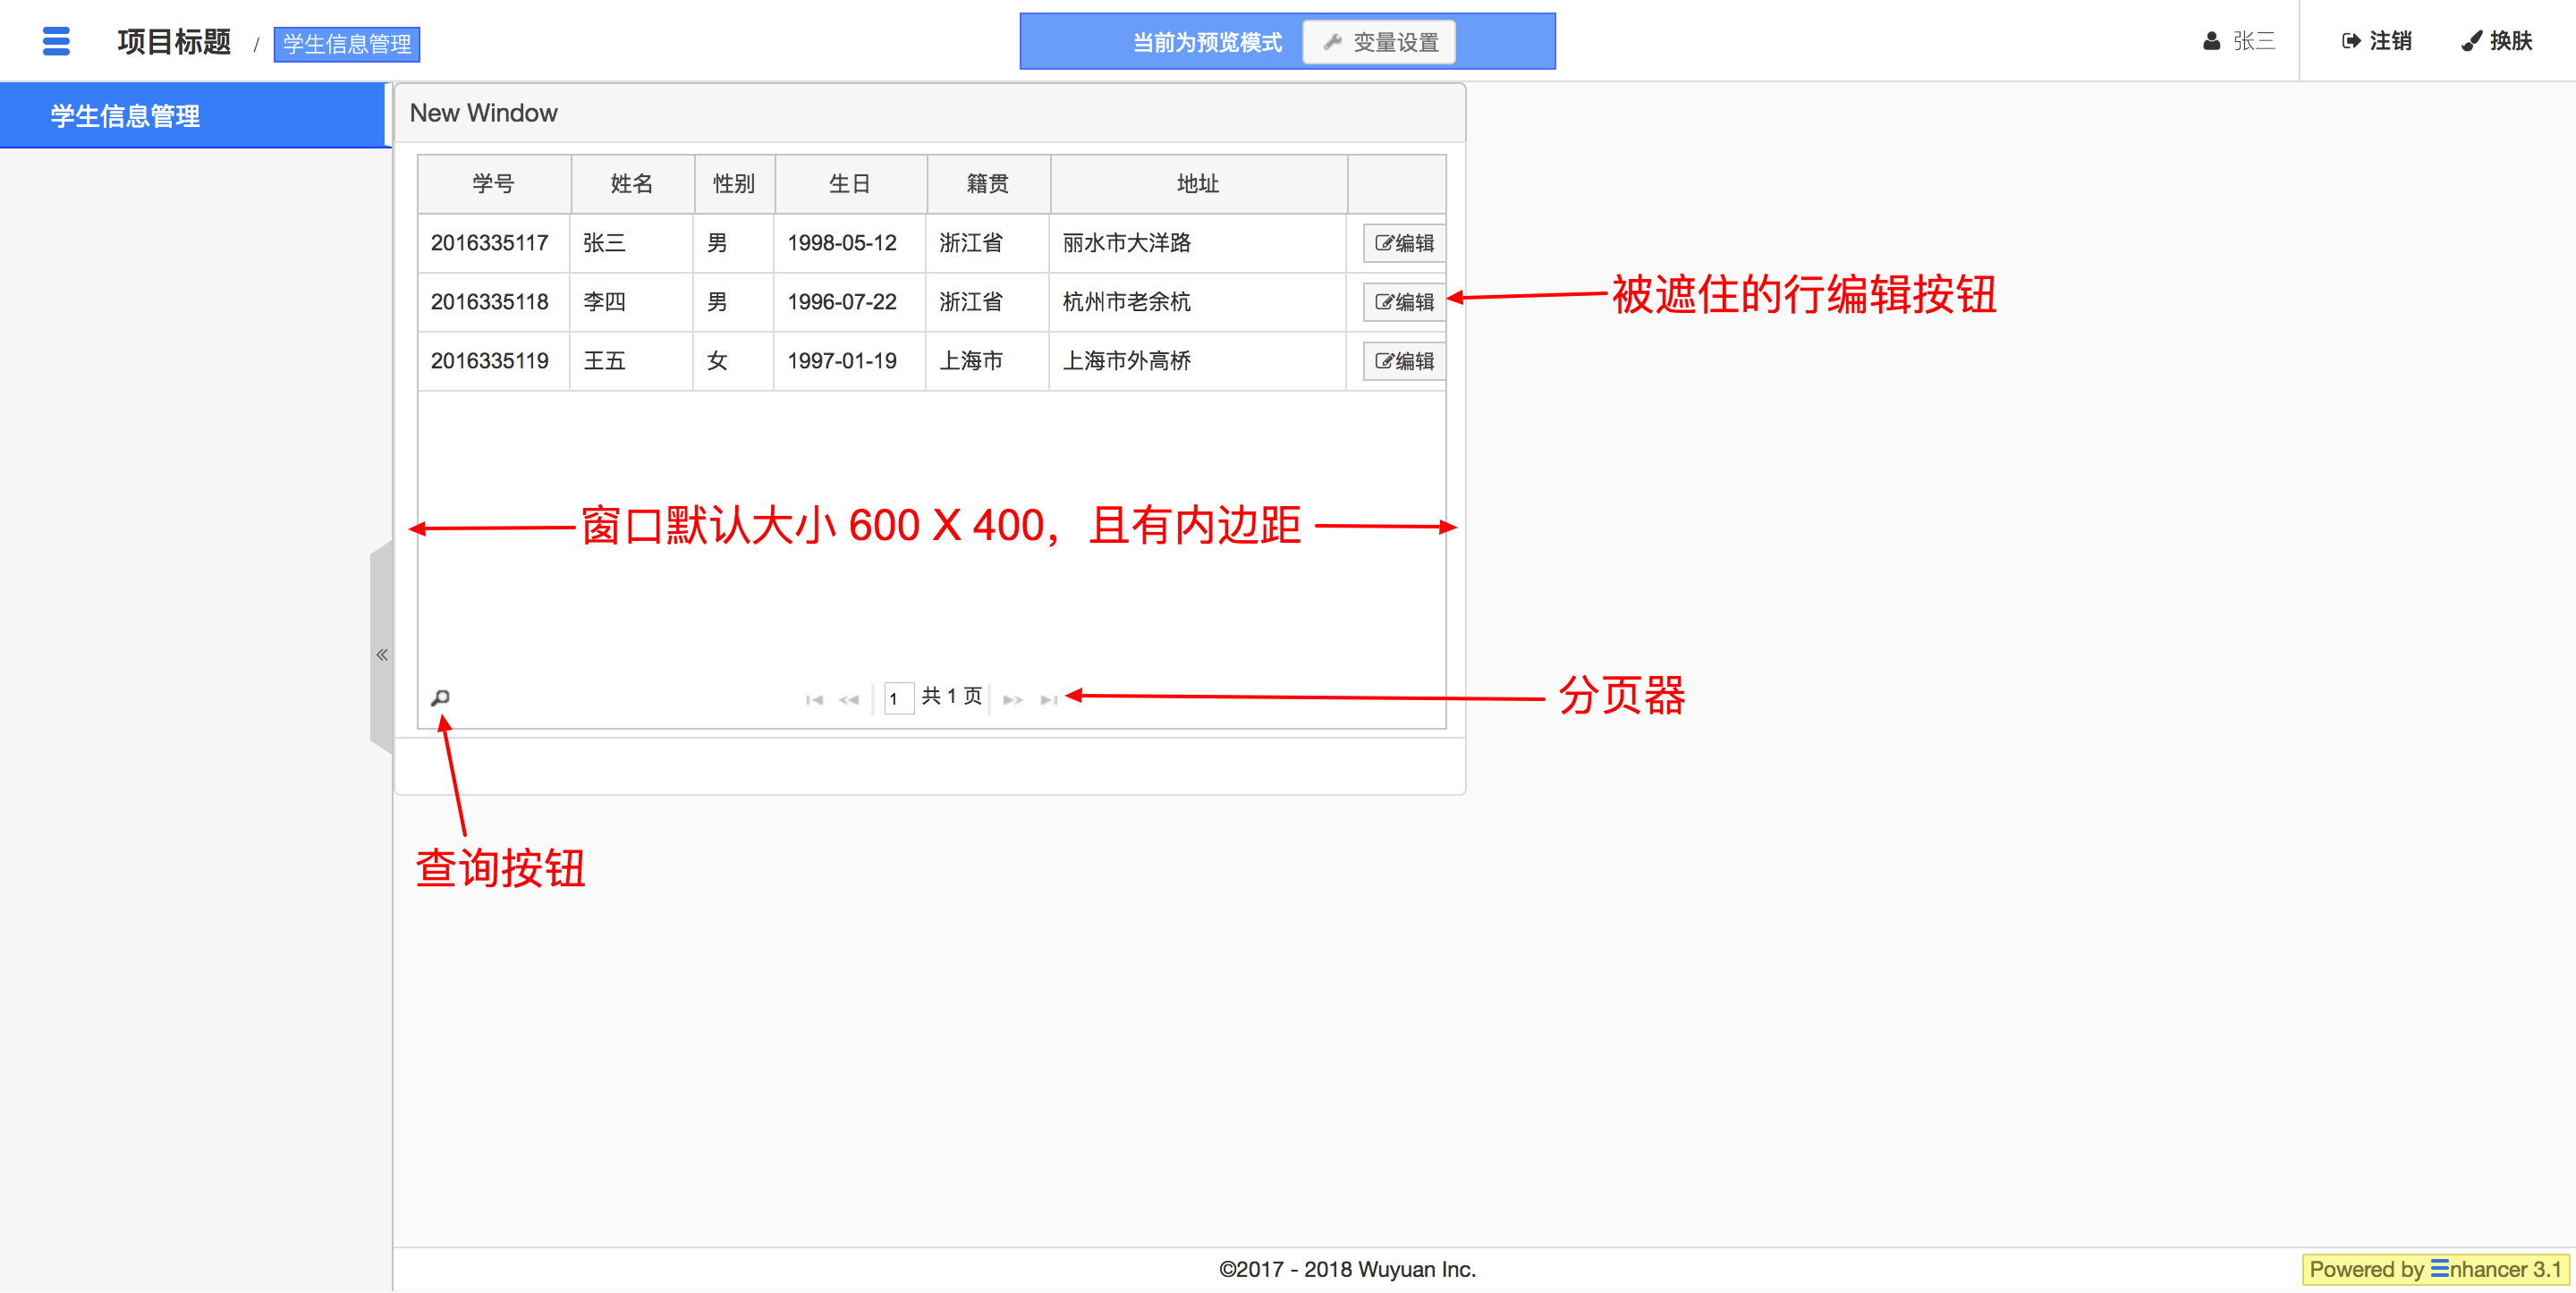Viewport: 2576px width, 1293px height.
Task: Sort by the 学号 column header
Action: (x=493, y=184)
